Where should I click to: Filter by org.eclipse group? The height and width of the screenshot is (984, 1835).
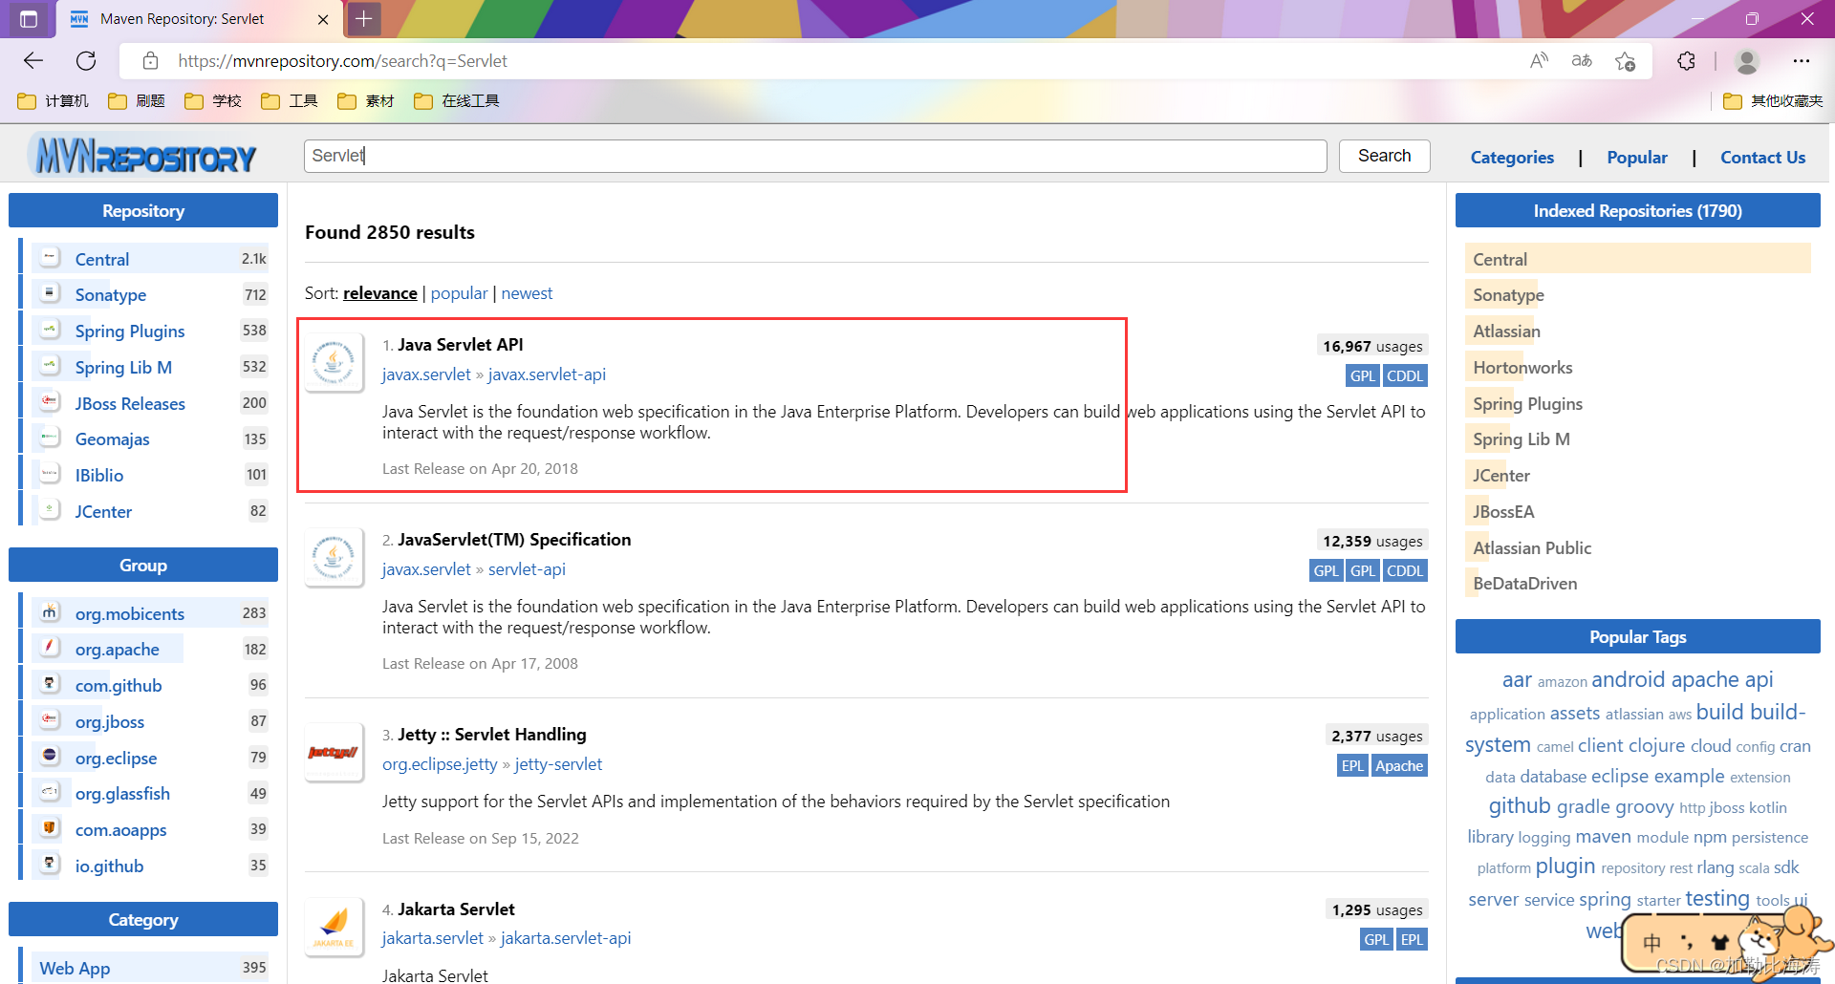(x=116, y=759)
